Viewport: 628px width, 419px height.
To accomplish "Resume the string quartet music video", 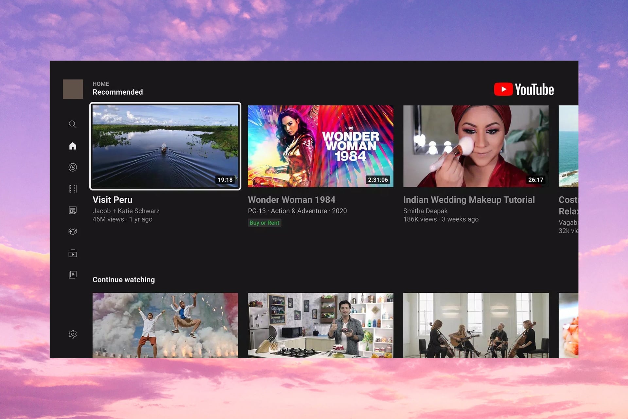I will coord(476,325).
